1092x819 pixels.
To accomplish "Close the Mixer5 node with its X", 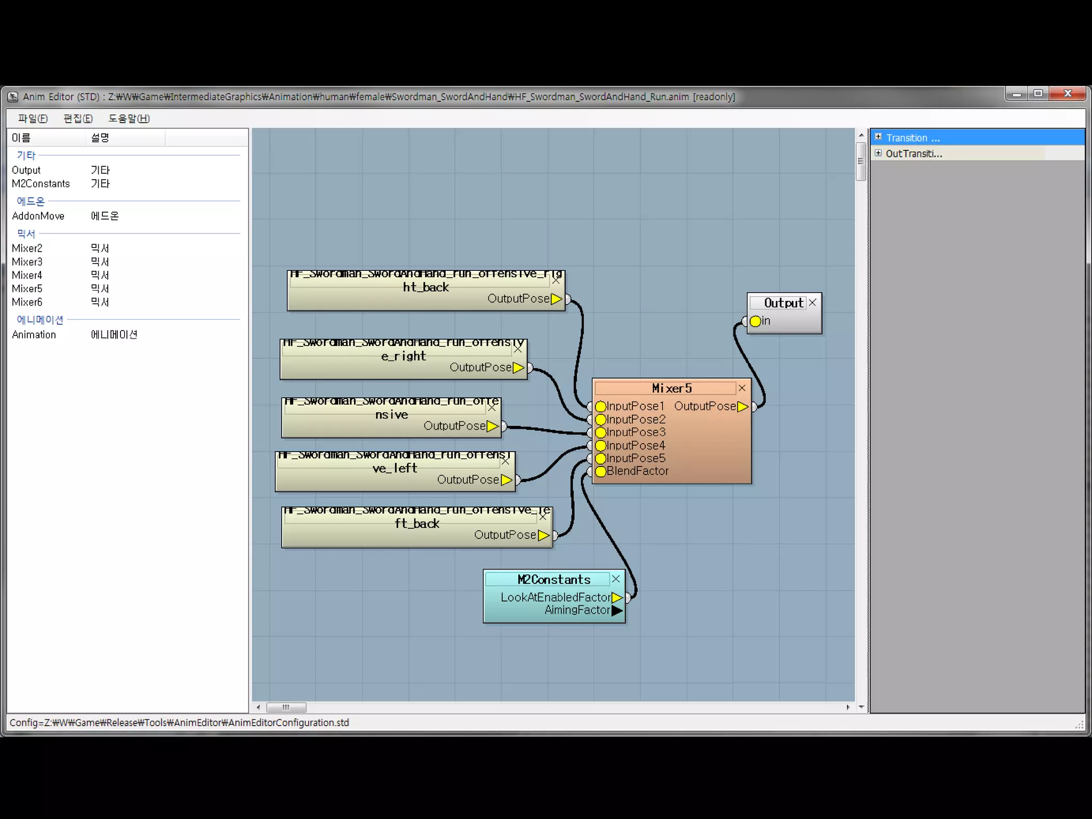I will 742,388.
